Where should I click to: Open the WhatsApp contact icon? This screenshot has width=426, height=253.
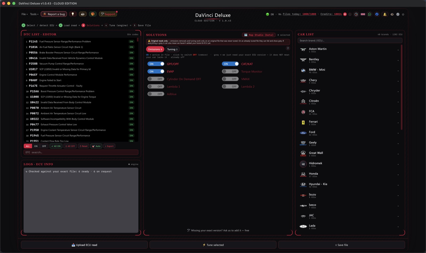point(370,14)
